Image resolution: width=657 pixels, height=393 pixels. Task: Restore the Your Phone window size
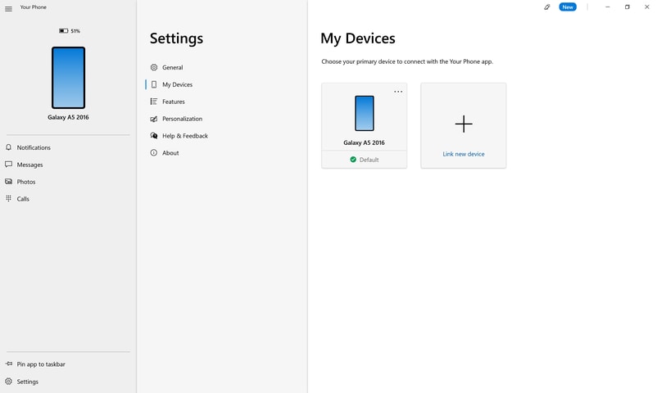pos(628,7)
